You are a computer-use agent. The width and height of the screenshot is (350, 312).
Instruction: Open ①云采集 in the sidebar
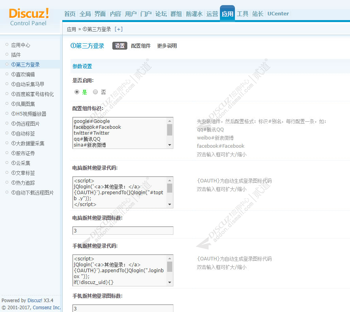[x=20, y=163]
